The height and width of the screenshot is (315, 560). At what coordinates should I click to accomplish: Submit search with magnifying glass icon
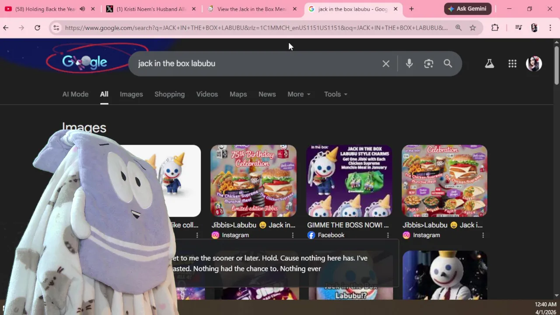click(x=448, y=63)
